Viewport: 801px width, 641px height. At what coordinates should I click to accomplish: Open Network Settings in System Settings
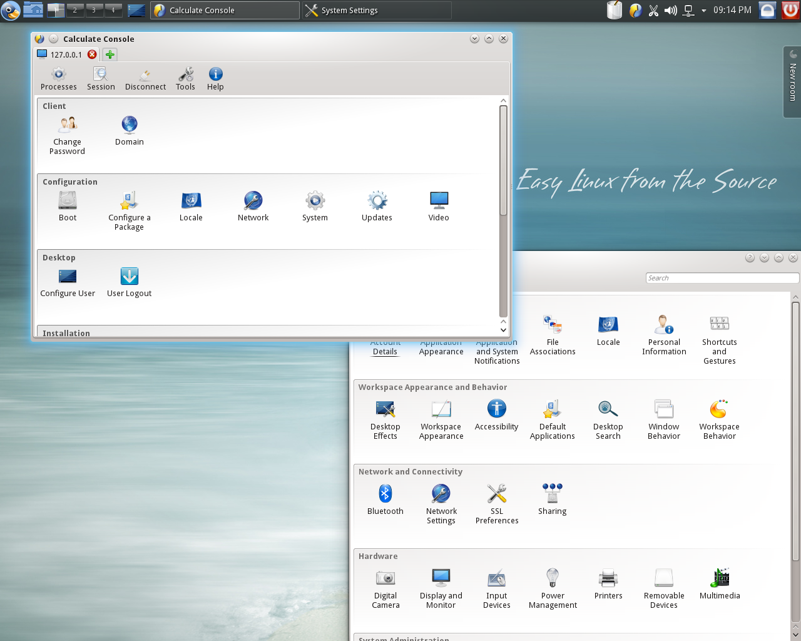pos(441,505)
